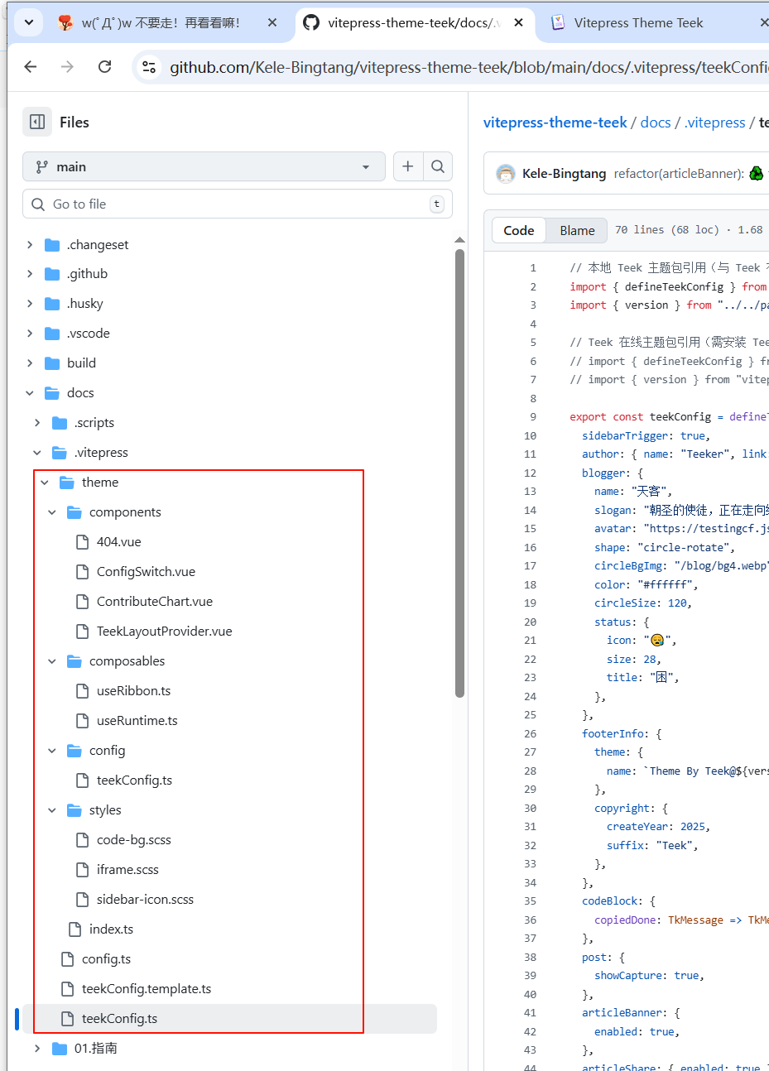The image size is (769, 1071).
Task: Click the add file plus icon
Action: [407, 166]
